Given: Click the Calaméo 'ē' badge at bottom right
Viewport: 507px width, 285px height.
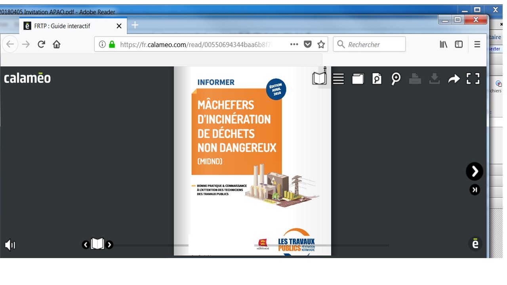Looking at the screenshot, I should [x=475, y=244].
